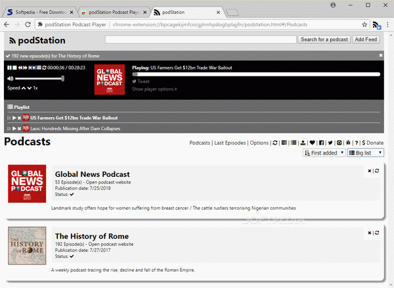Open the Last Episodes menu link
394x288 pixels.
pos(230,143)
